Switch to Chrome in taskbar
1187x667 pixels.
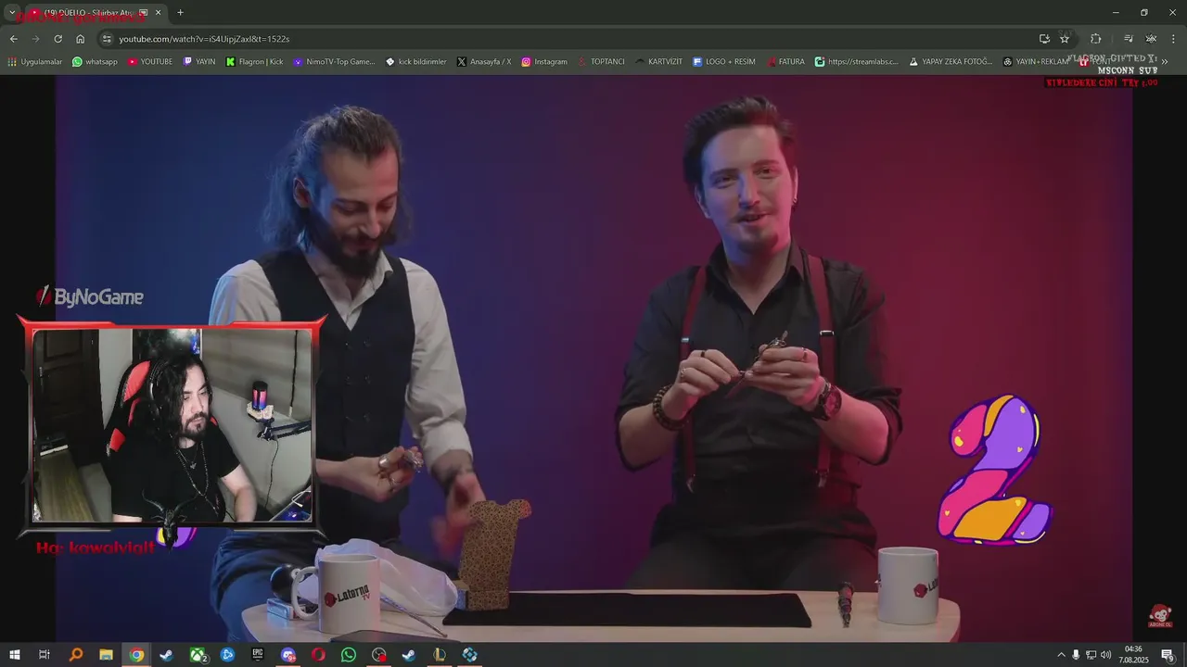click(136, 655)
